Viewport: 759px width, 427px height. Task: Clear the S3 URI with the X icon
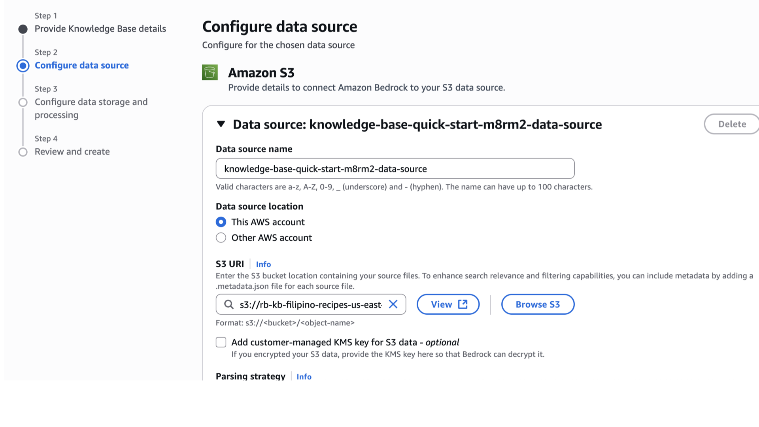(393, 304)
